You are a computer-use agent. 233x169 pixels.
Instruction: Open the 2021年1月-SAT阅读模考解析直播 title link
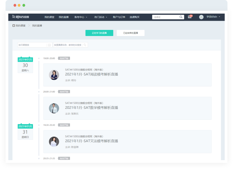point(92,74)
